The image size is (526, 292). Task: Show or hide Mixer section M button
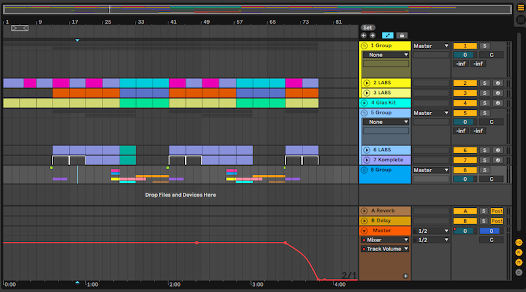coord(519,262)
